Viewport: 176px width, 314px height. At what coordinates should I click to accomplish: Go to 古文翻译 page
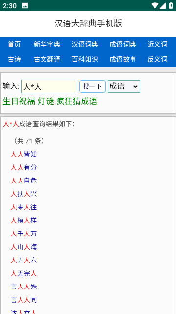click(x=47, y=59)
